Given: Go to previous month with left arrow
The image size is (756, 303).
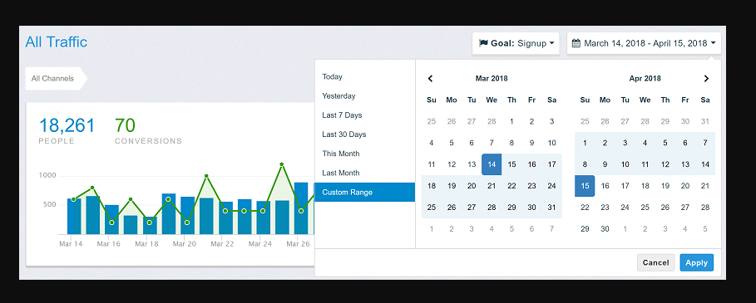Looking at the screenshot, I should pos(431,78).
